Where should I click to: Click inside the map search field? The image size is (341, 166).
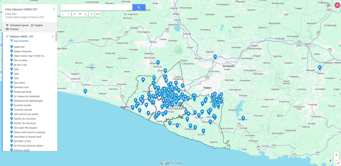(96, 7)
